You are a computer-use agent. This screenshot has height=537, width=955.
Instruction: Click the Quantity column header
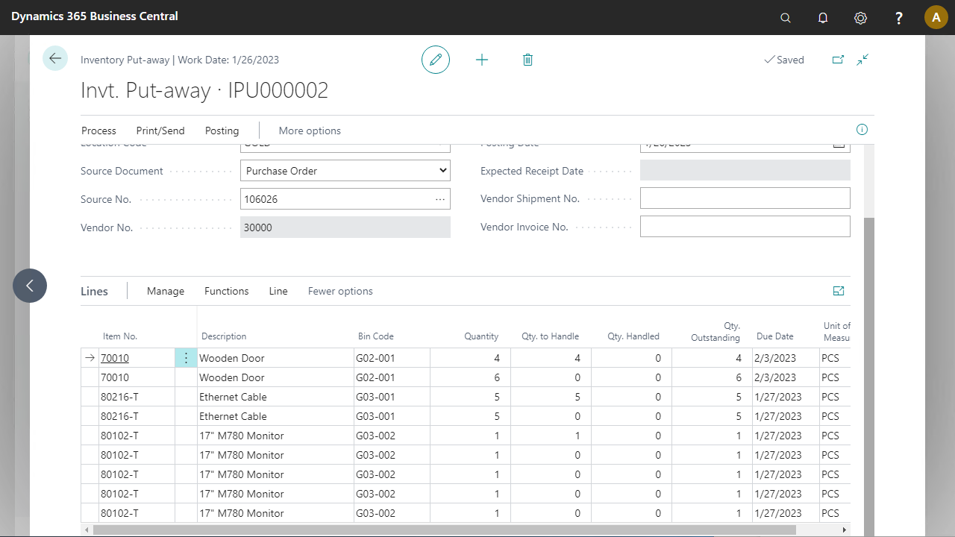[x=481, y=336]
